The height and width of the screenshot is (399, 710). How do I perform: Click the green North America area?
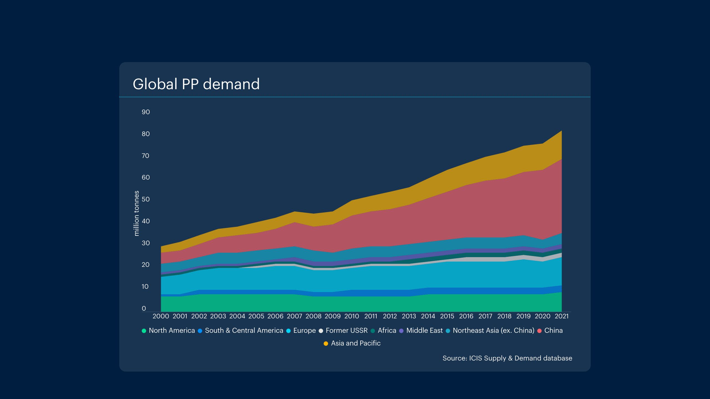click(361, 304)
